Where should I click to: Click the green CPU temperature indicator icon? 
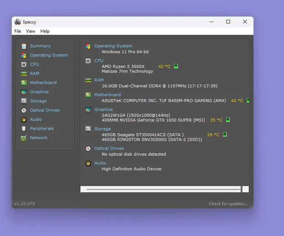click(176, 66)
